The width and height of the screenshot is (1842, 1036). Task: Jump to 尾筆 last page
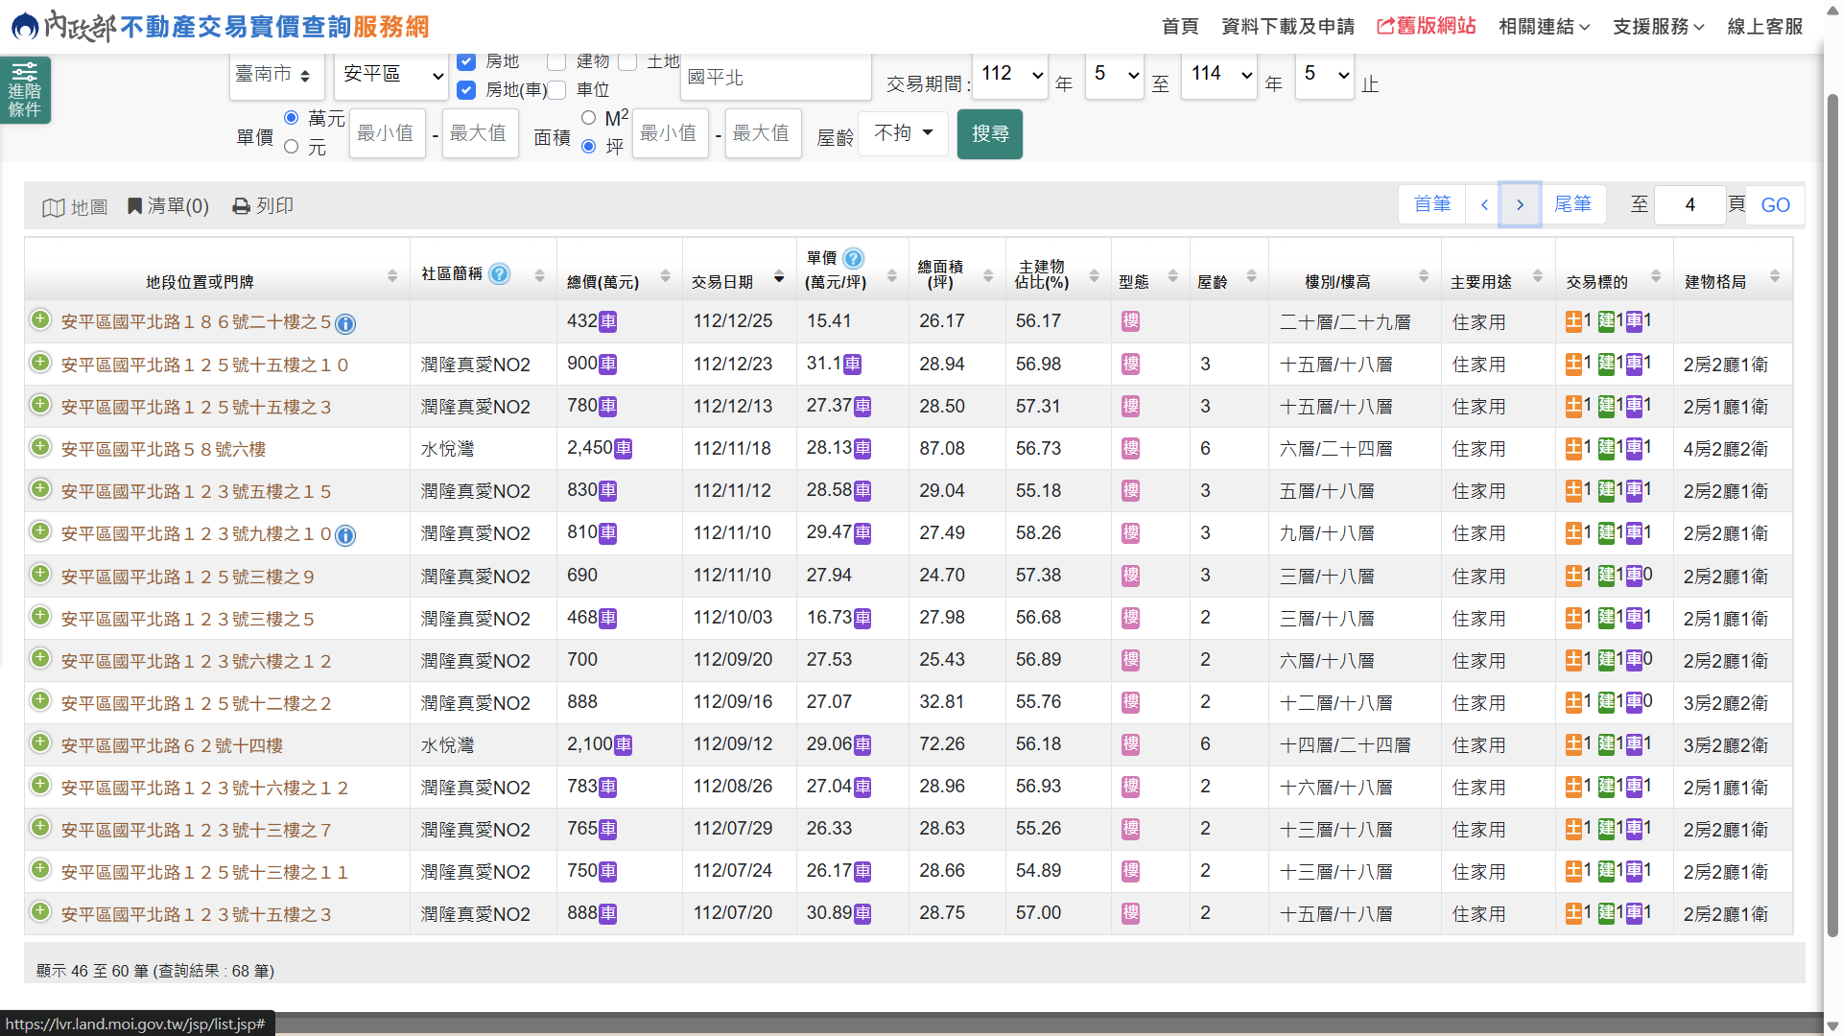coord(1572,204)
